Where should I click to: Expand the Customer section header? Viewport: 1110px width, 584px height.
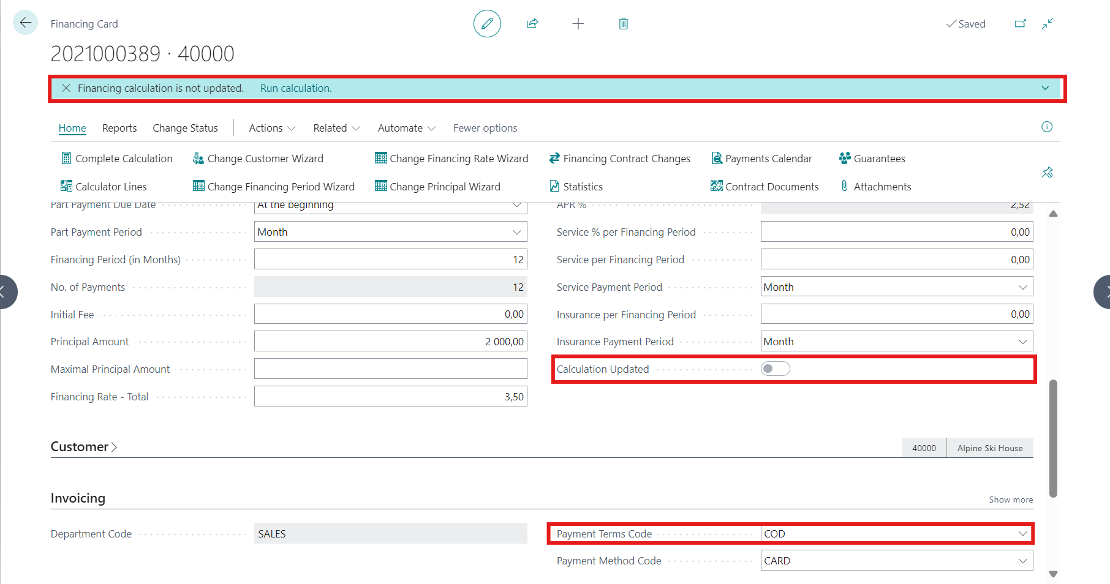click(x=83, y=447)
